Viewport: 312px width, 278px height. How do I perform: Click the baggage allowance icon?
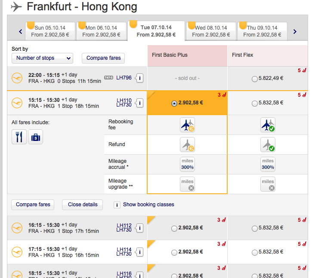[x=35, y=137]
